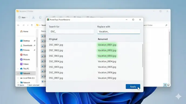Click the pin icon beside Pictures
The width and height of the screenshot is (186, 104).
[x=34, y=50]
